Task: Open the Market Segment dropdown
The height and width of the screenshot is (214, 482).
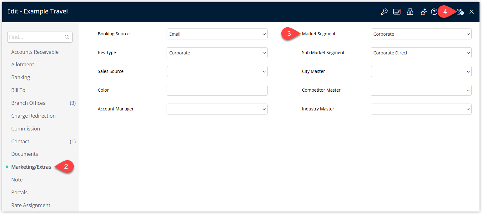Action: coord(421,34)
